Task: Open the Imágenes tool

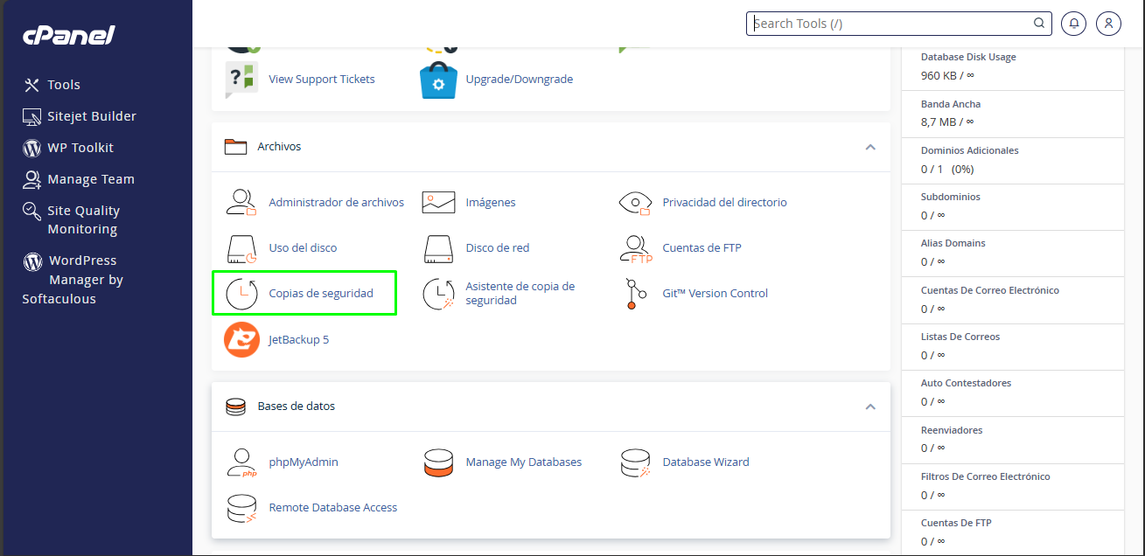Action: pyautogui.click(x=490, y=202)
